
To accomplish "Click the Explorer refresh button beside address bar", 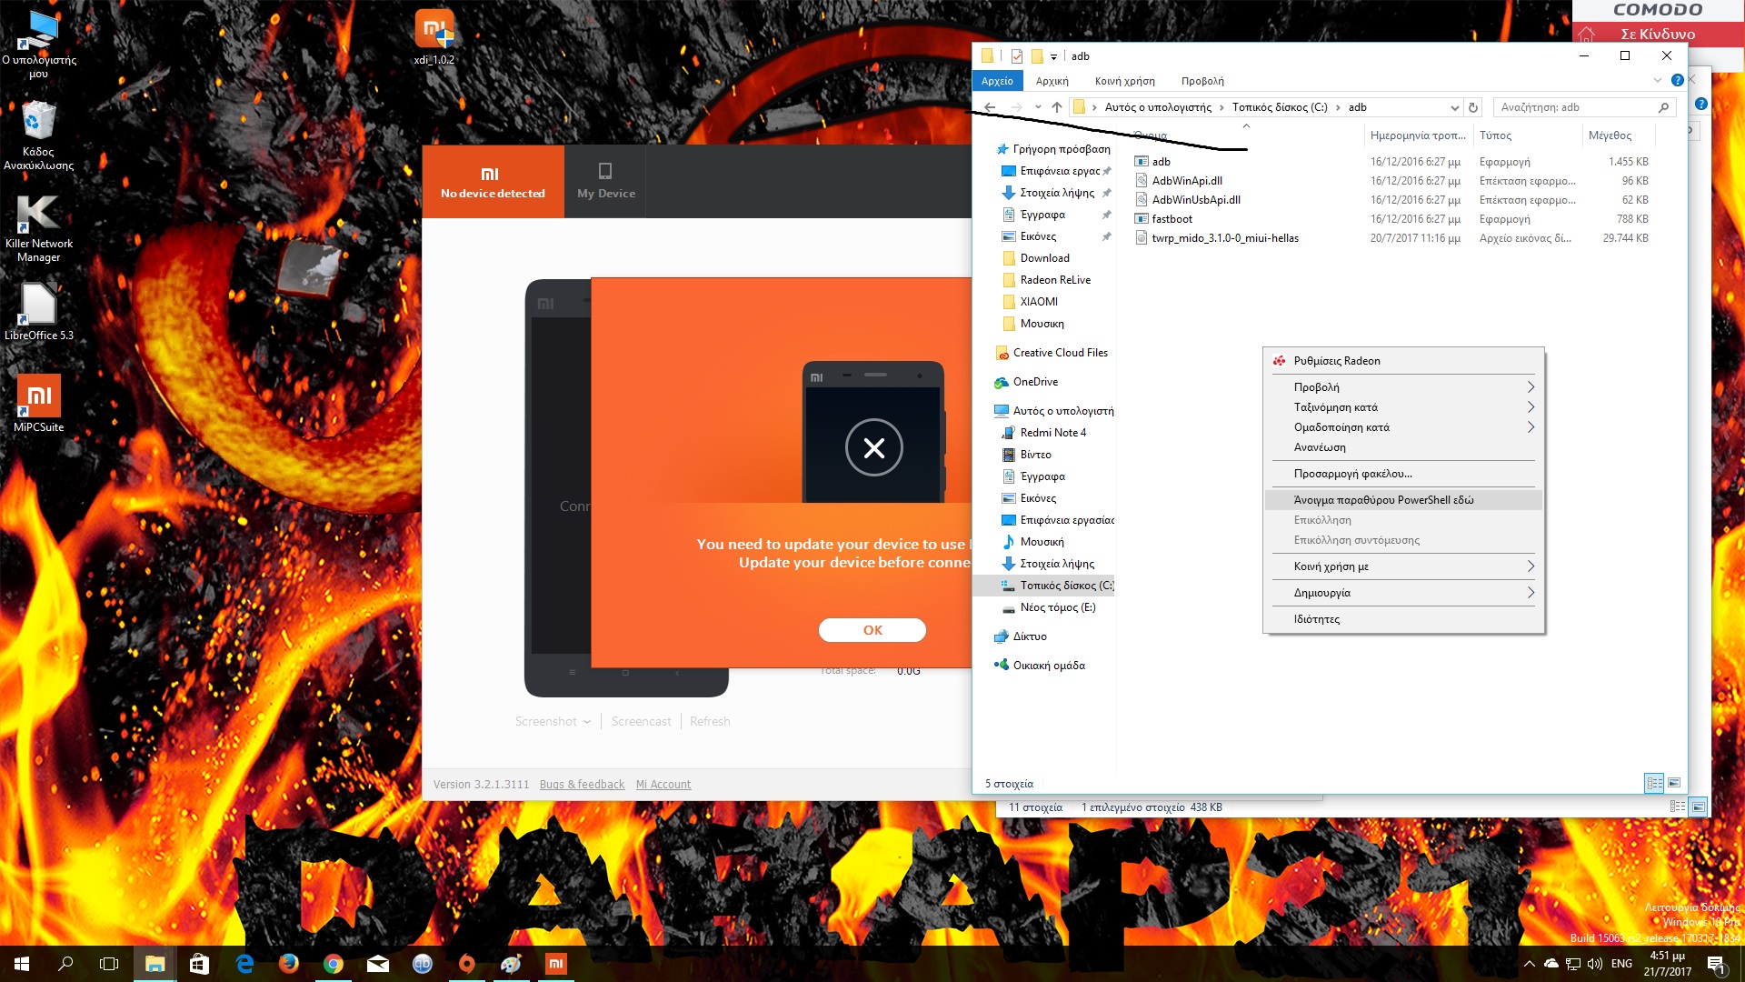I will pyautogui.click(x=1473, y=107).
